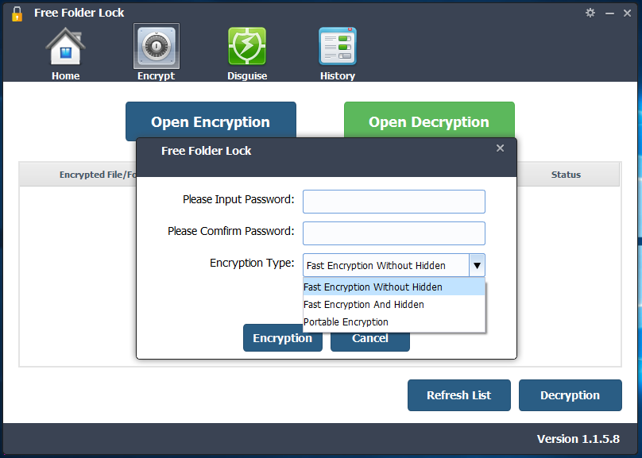Open settings via the gear icon

coord(590,13)
